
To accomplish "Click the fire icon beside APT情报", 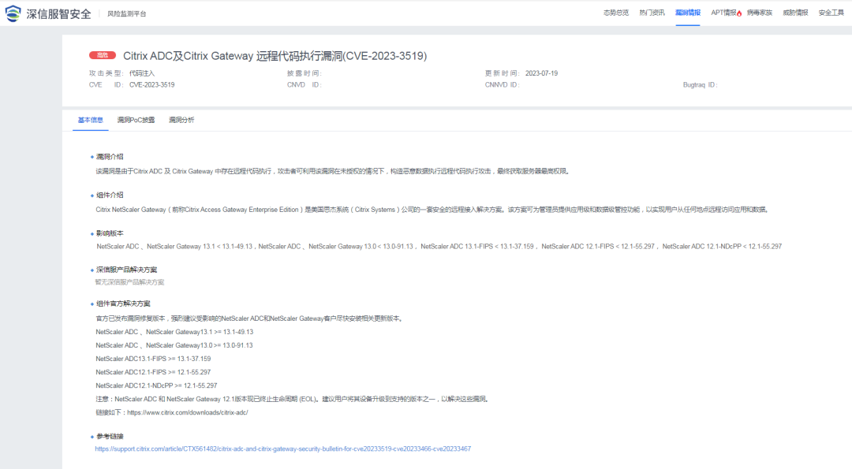I will (x=739, y=13).
